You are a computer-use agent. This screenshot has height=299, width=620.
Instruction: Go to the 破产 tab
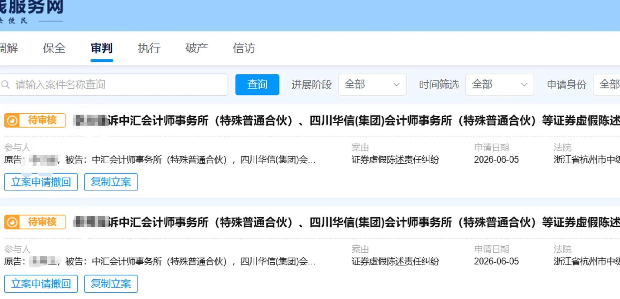point(197,48)
